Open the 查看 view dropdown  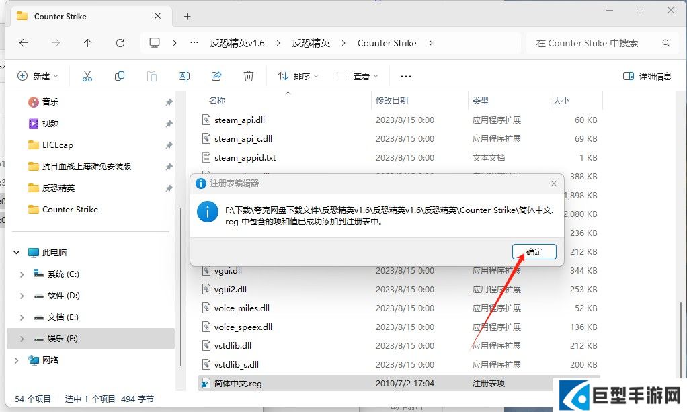358,75
